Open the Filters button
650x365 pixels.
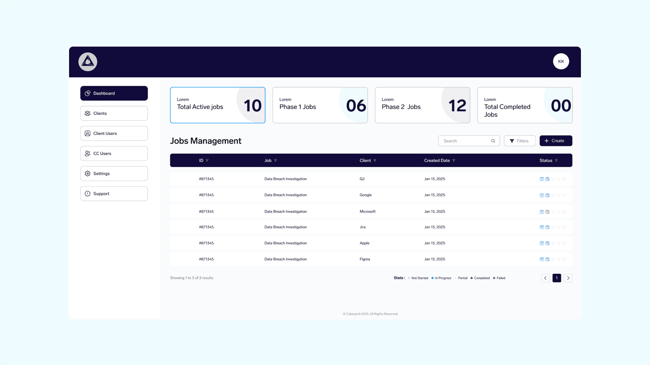tap(519, 141)
